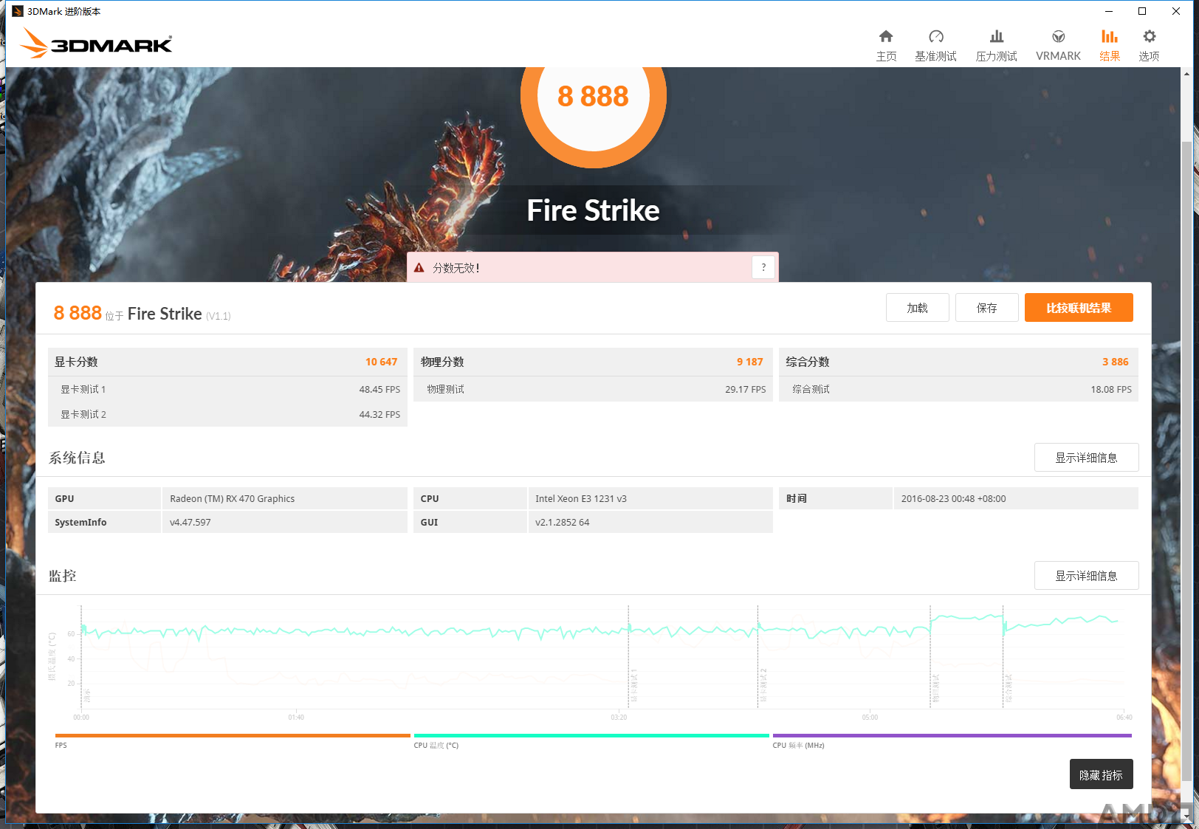Minimize the 3DMark window
The width and height of the screenshot is (1199, 829).
pos(1108,11)
